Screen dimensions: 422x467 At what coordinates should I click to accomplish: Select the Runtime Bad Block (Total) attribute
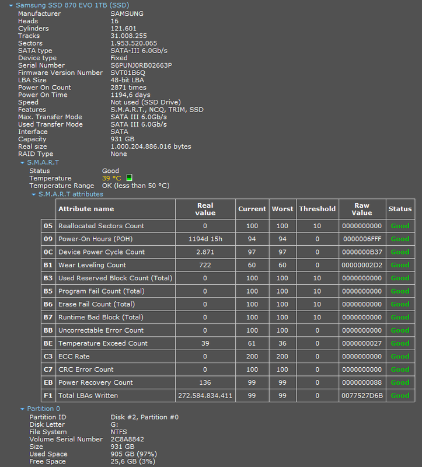click(x=100, y=317)
